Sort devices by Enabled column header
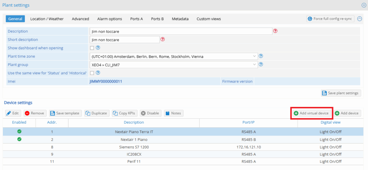This screenshot has width=368, height=170. [x=19, y=122]
